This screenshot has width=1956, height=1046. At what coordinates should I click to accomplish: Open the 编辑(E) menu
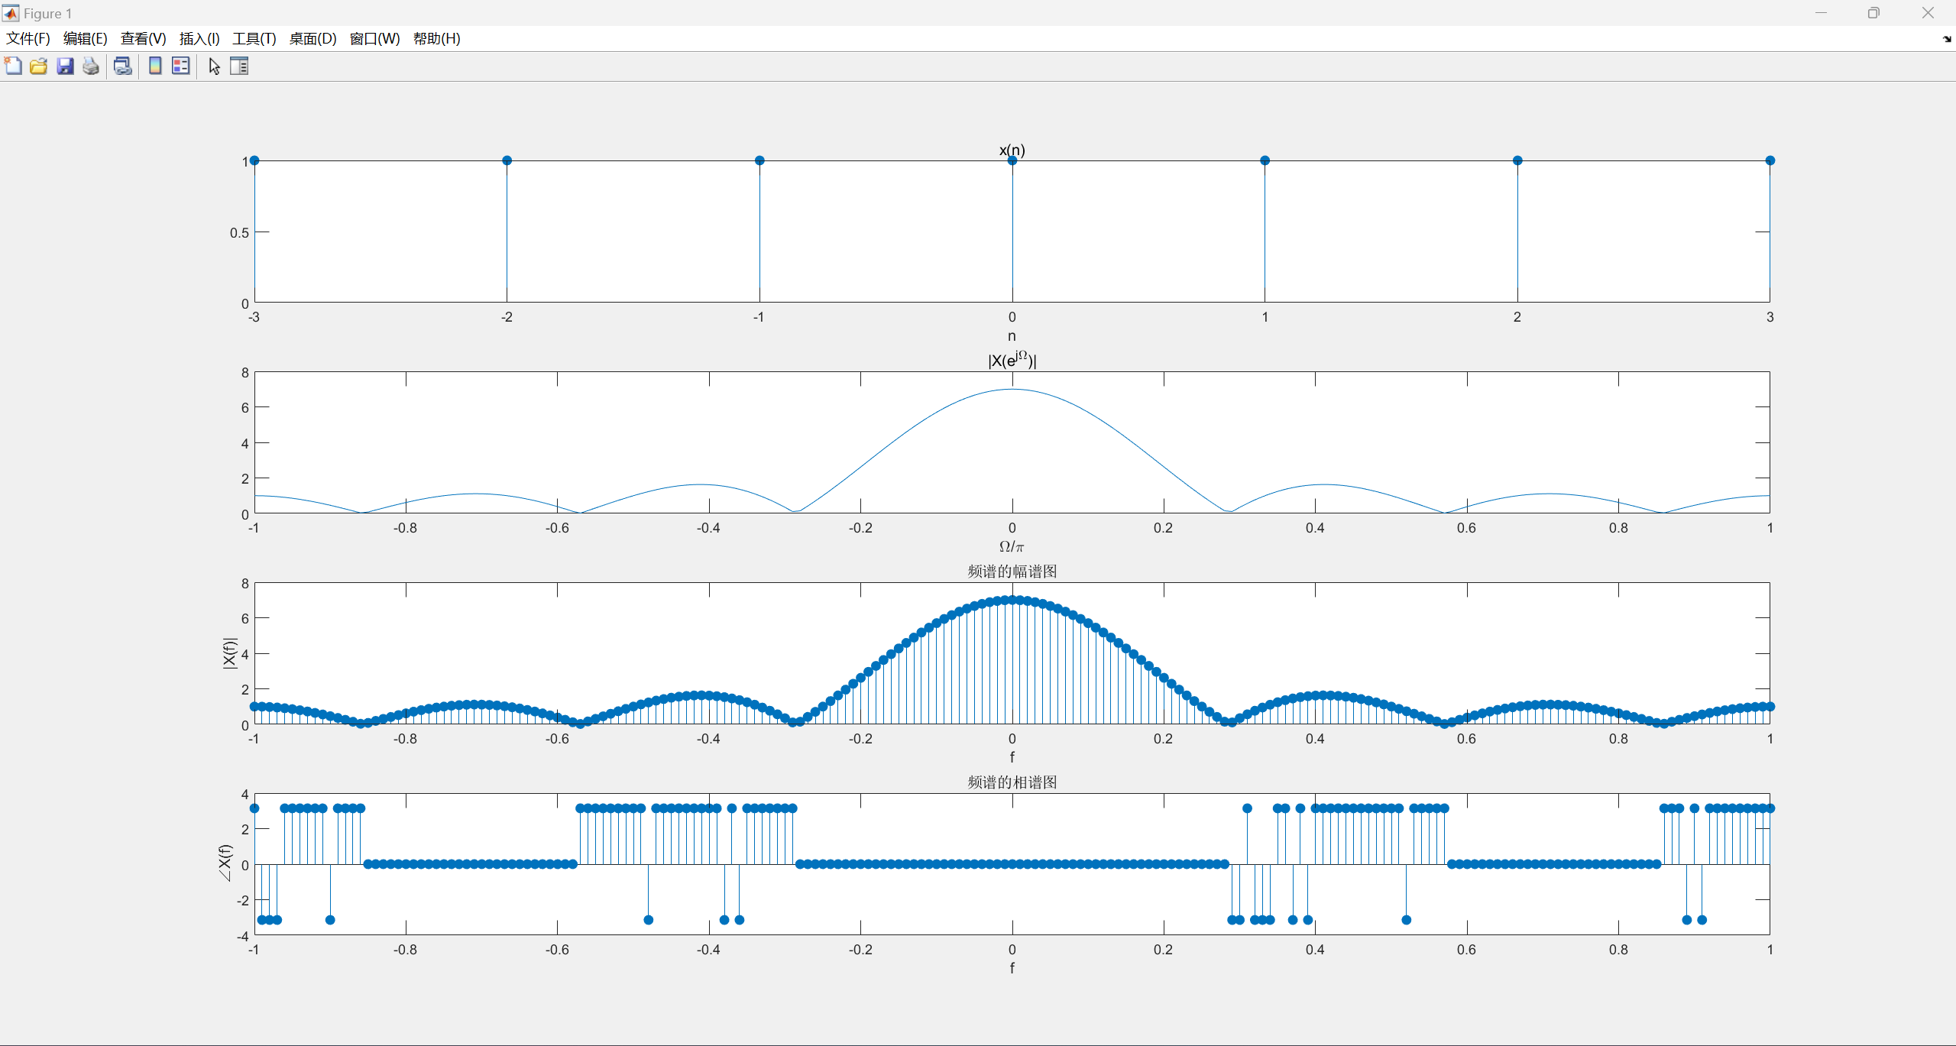(85, 39)
